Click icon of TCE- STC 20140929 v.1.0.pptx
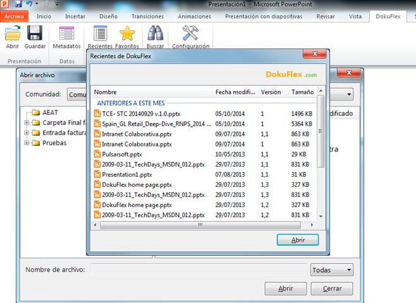This screenshot has height=303, width=416. [x=97, y=114]
